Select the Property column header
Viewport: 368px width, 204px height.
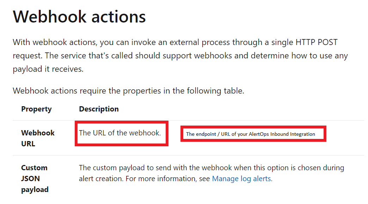[36, 109]
